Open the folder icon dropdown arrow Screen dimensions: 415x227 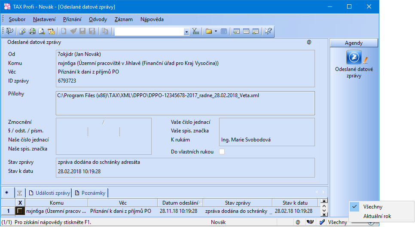pos(216,31)
